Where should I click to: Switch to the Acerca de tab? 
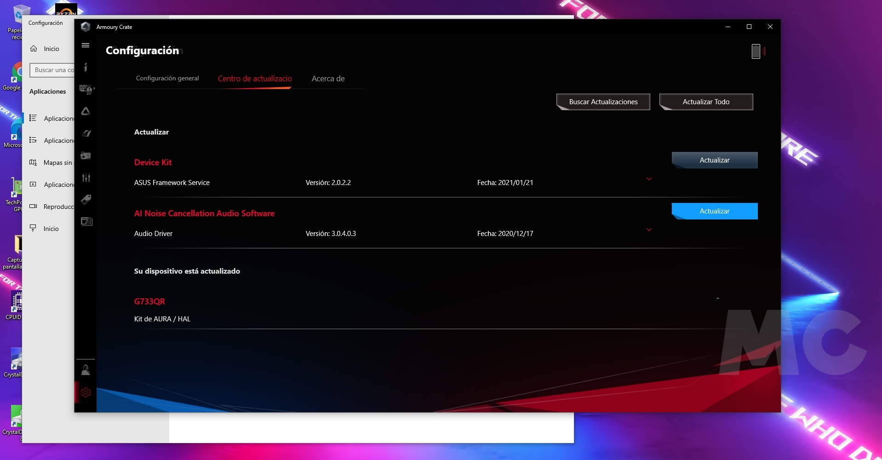click(328, 79)
